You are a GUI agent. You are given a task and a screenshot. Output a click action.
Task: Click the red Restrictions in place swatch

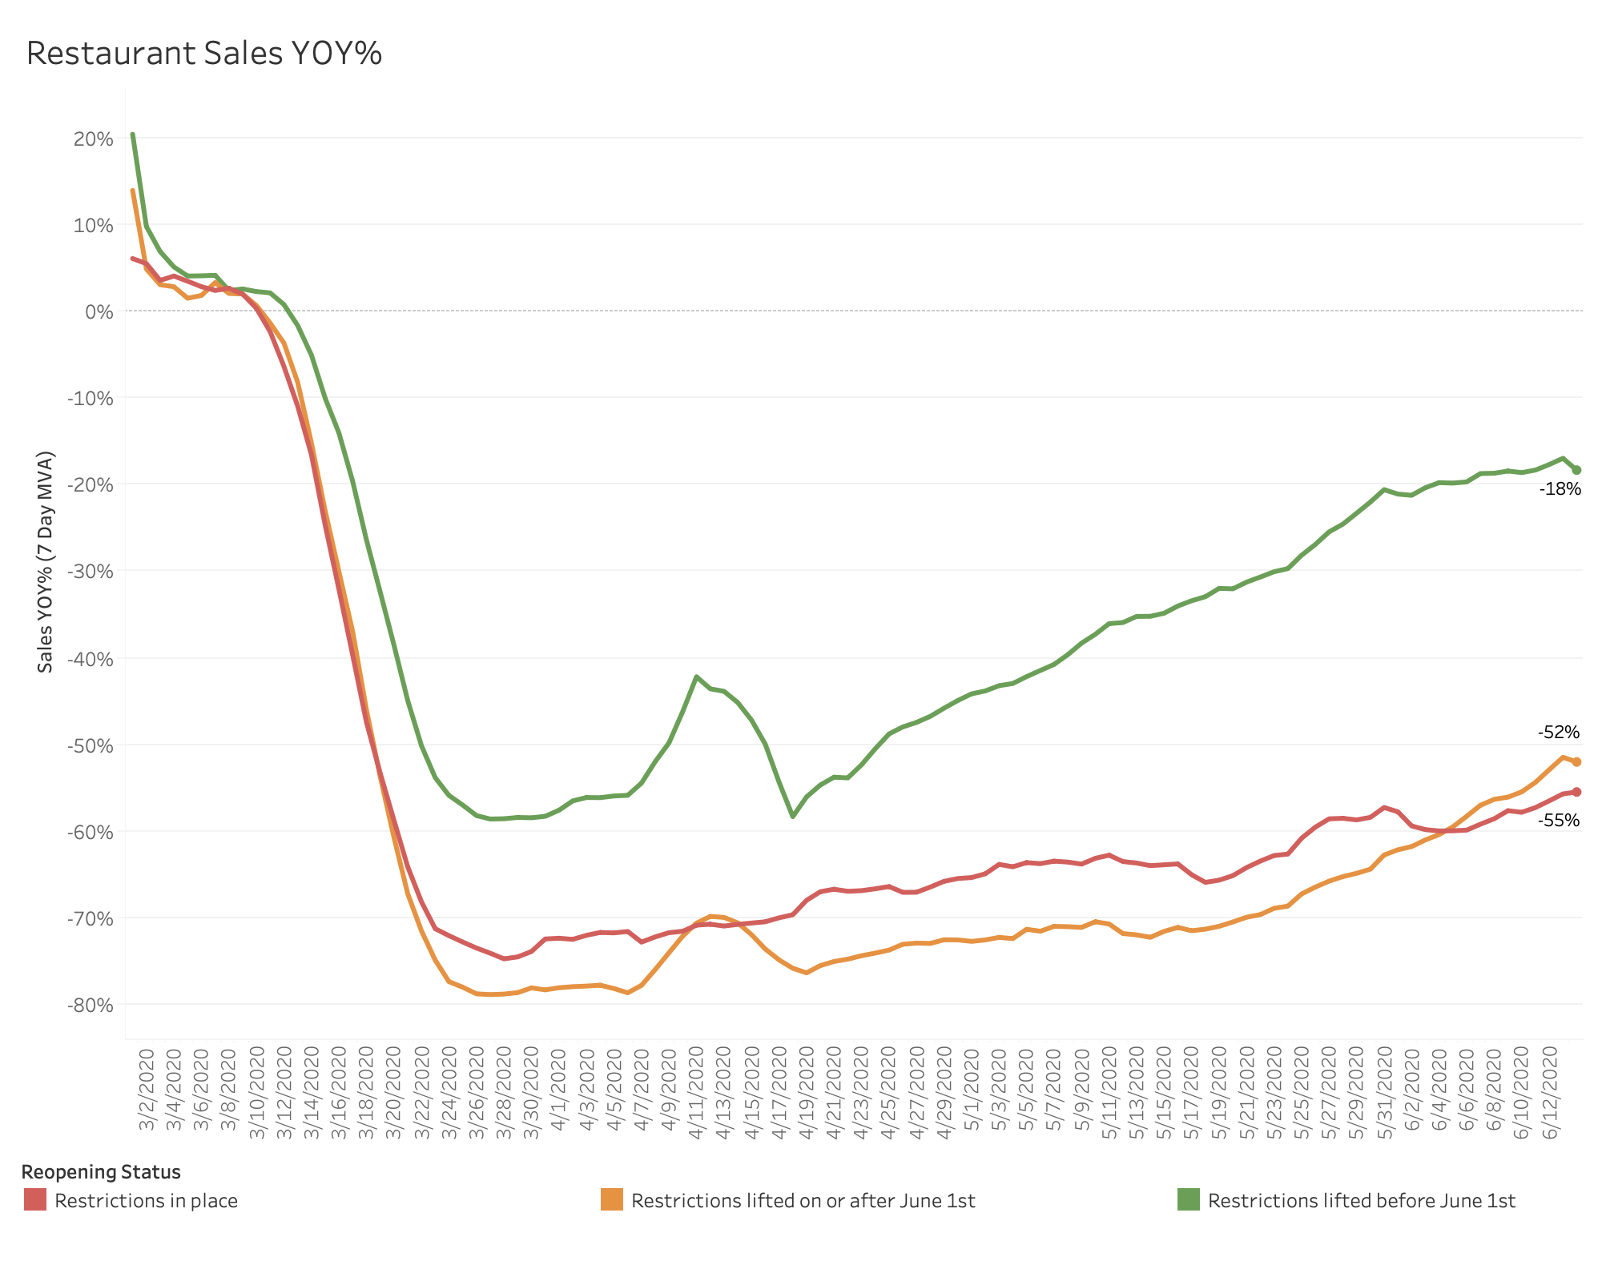coord(35,1200)
